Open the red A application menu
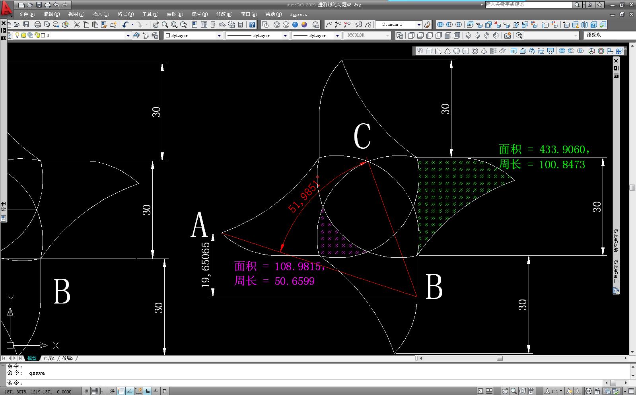Image resolution: width=636 pixels, height=395 pixels. (6, 8)
